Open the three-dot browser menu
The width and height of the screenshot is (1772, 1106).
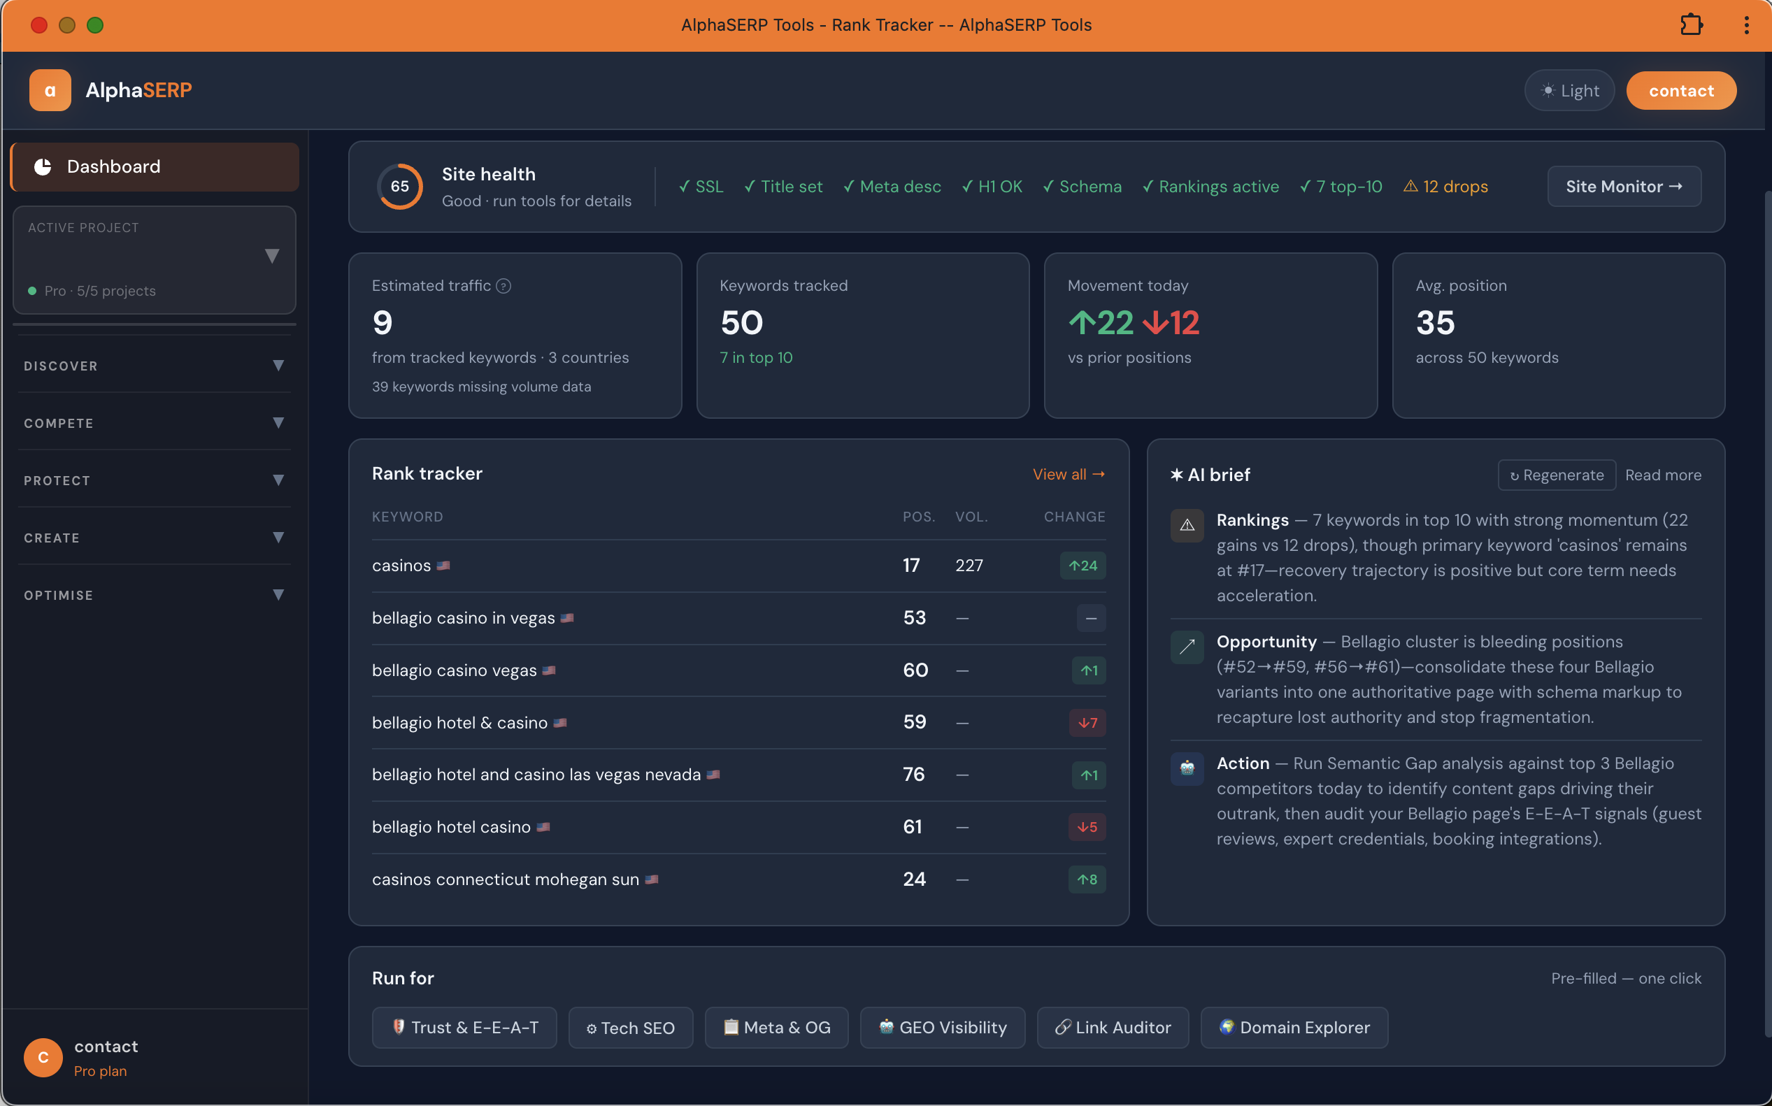tap(1746, 25)
